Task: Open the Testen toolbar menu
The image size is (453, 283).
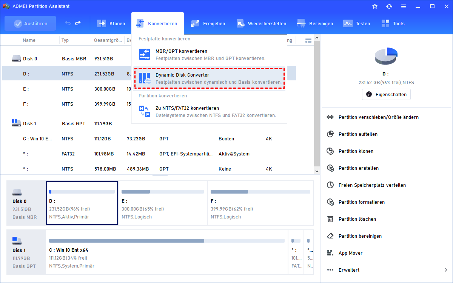Action: tap(356, 23)
